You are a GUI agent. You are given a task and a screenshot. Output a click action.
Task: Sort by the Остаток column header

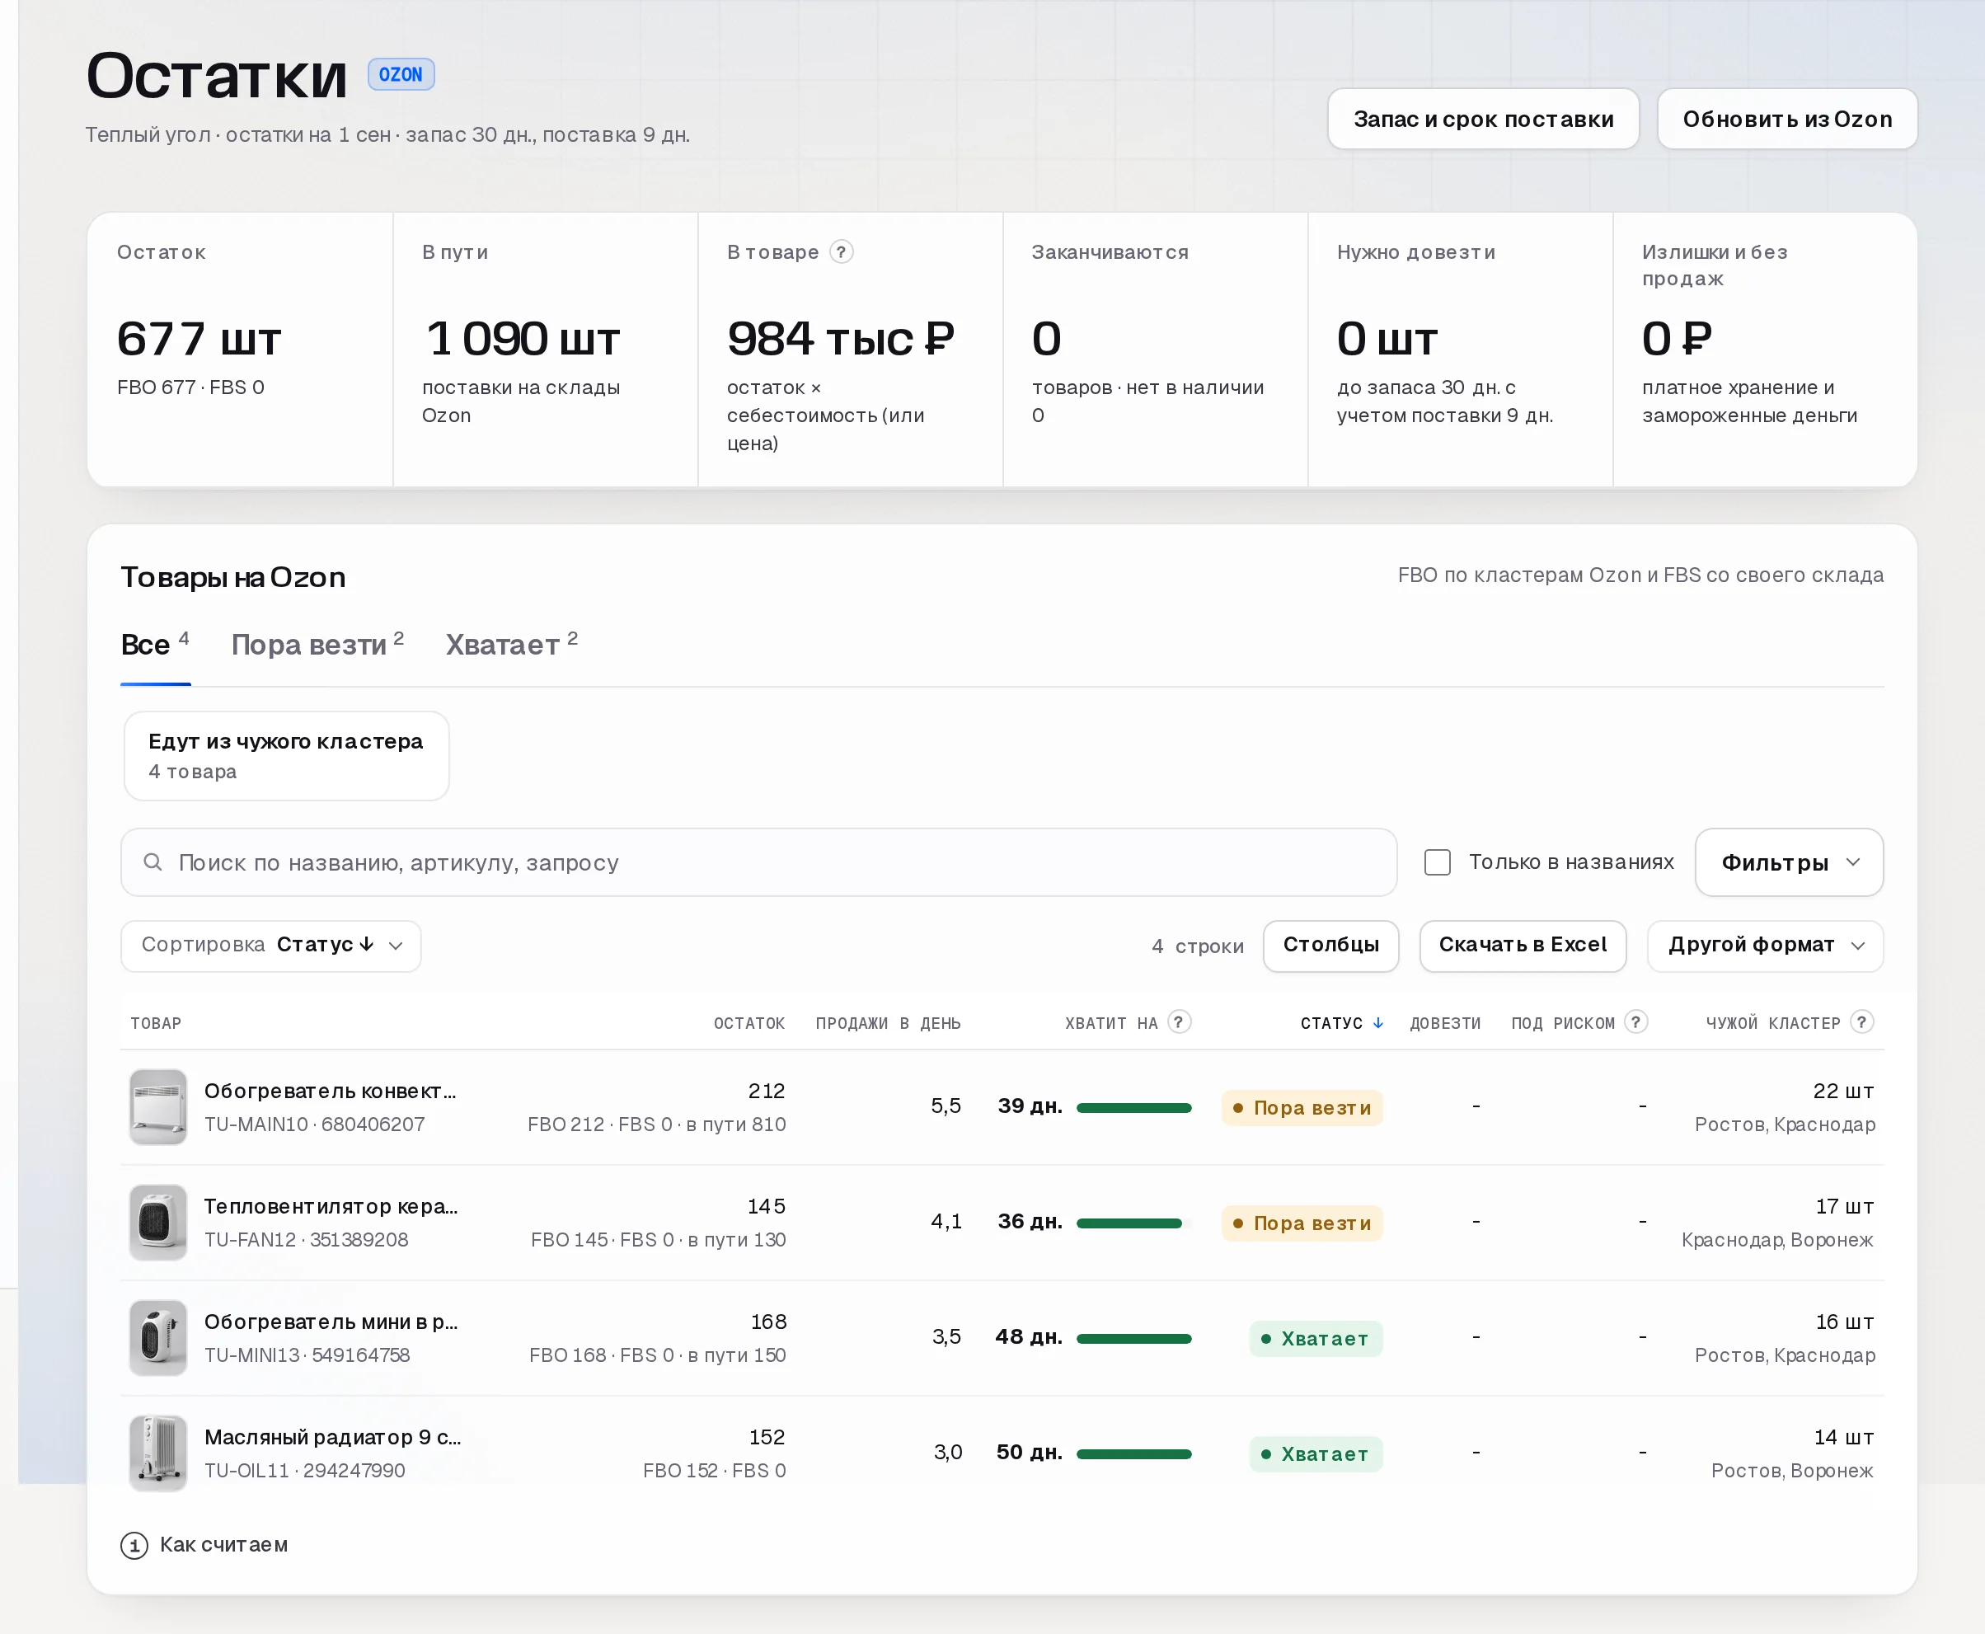748,1023
